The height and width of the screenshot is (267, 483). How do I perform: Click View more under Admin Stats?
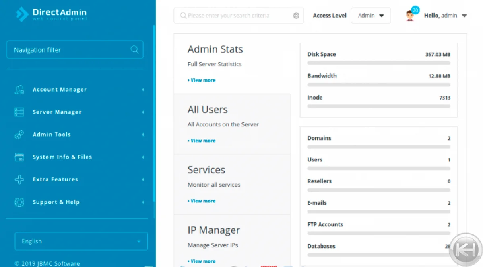202,80
